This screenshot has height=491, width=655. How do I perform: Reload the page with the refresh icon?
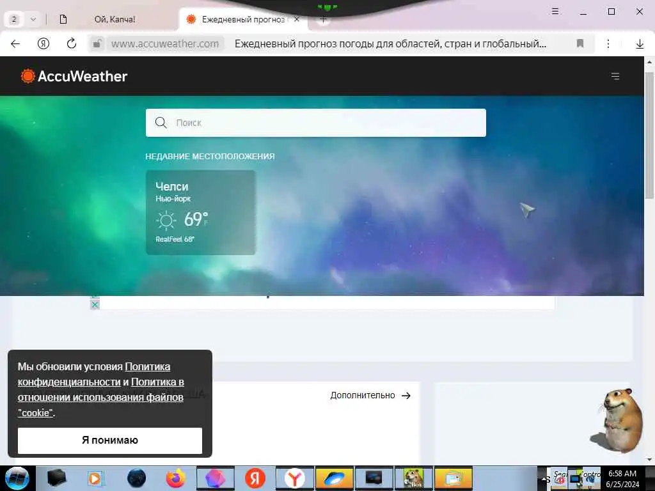(72, 43)
